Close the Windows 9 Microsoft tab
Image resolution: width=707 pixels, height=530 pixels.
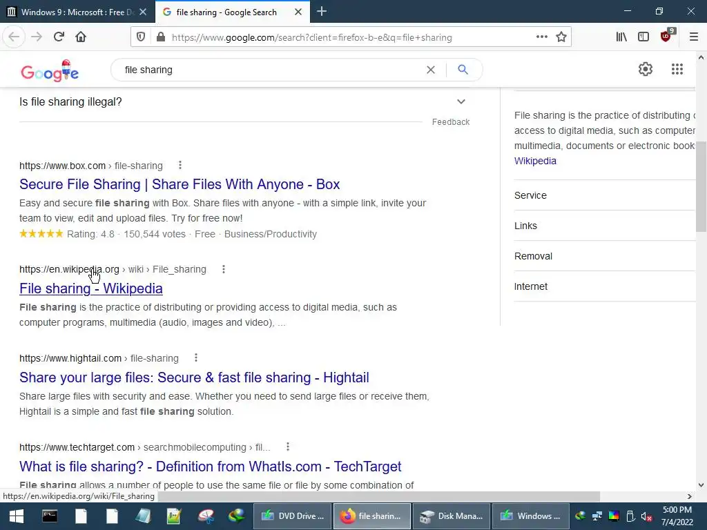point(143,12)
